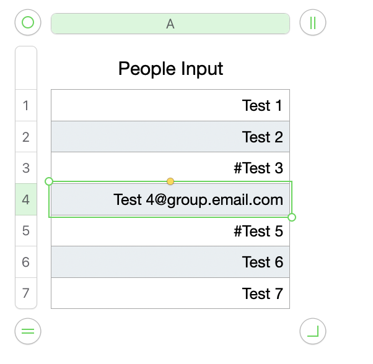The image size is (373, 364).
Task: Select the Test 2 cell
Action: pyautogui.click(x=170, y=137)
